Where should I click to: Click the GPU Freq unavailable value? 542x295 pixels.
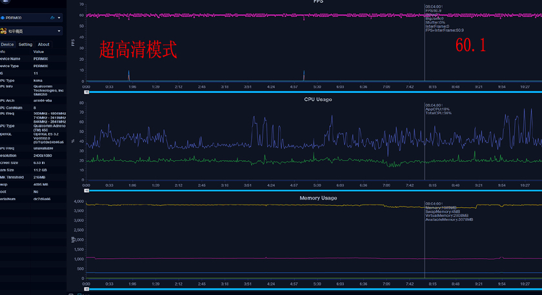click(43, 148)
